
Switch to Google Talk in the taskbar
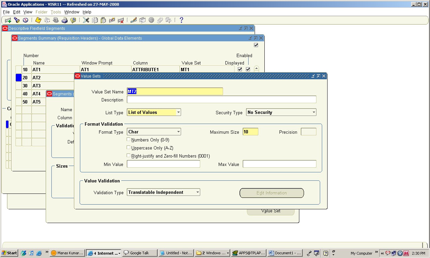[140, 253]
